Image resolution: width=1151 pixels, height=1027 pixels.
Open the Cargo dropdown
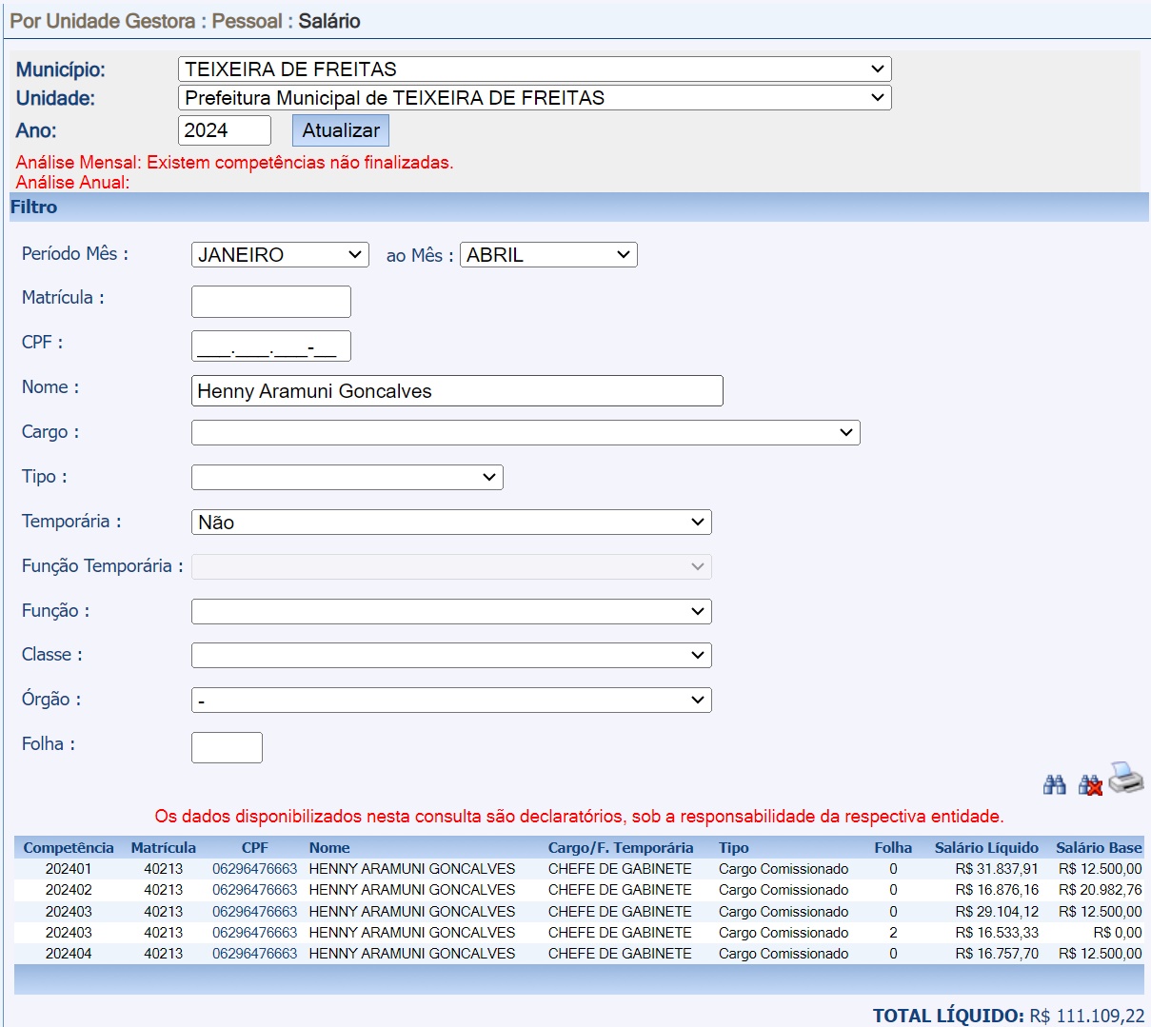(x=526, y=433)
